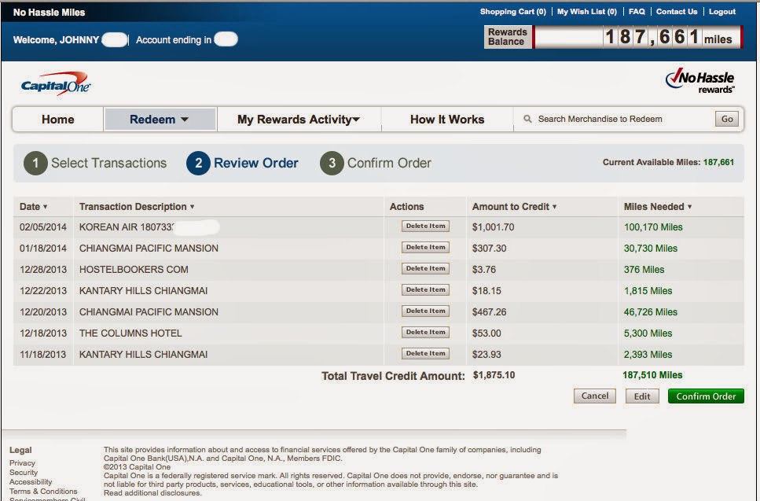Delete the KOREAN AIR item
This screenshot has height=501, width=760.
(425, 226)
